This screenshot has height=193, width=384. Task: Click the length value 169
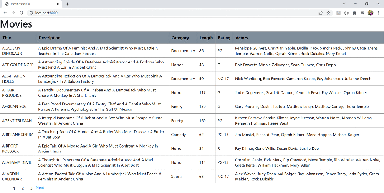tap(202, 121)
